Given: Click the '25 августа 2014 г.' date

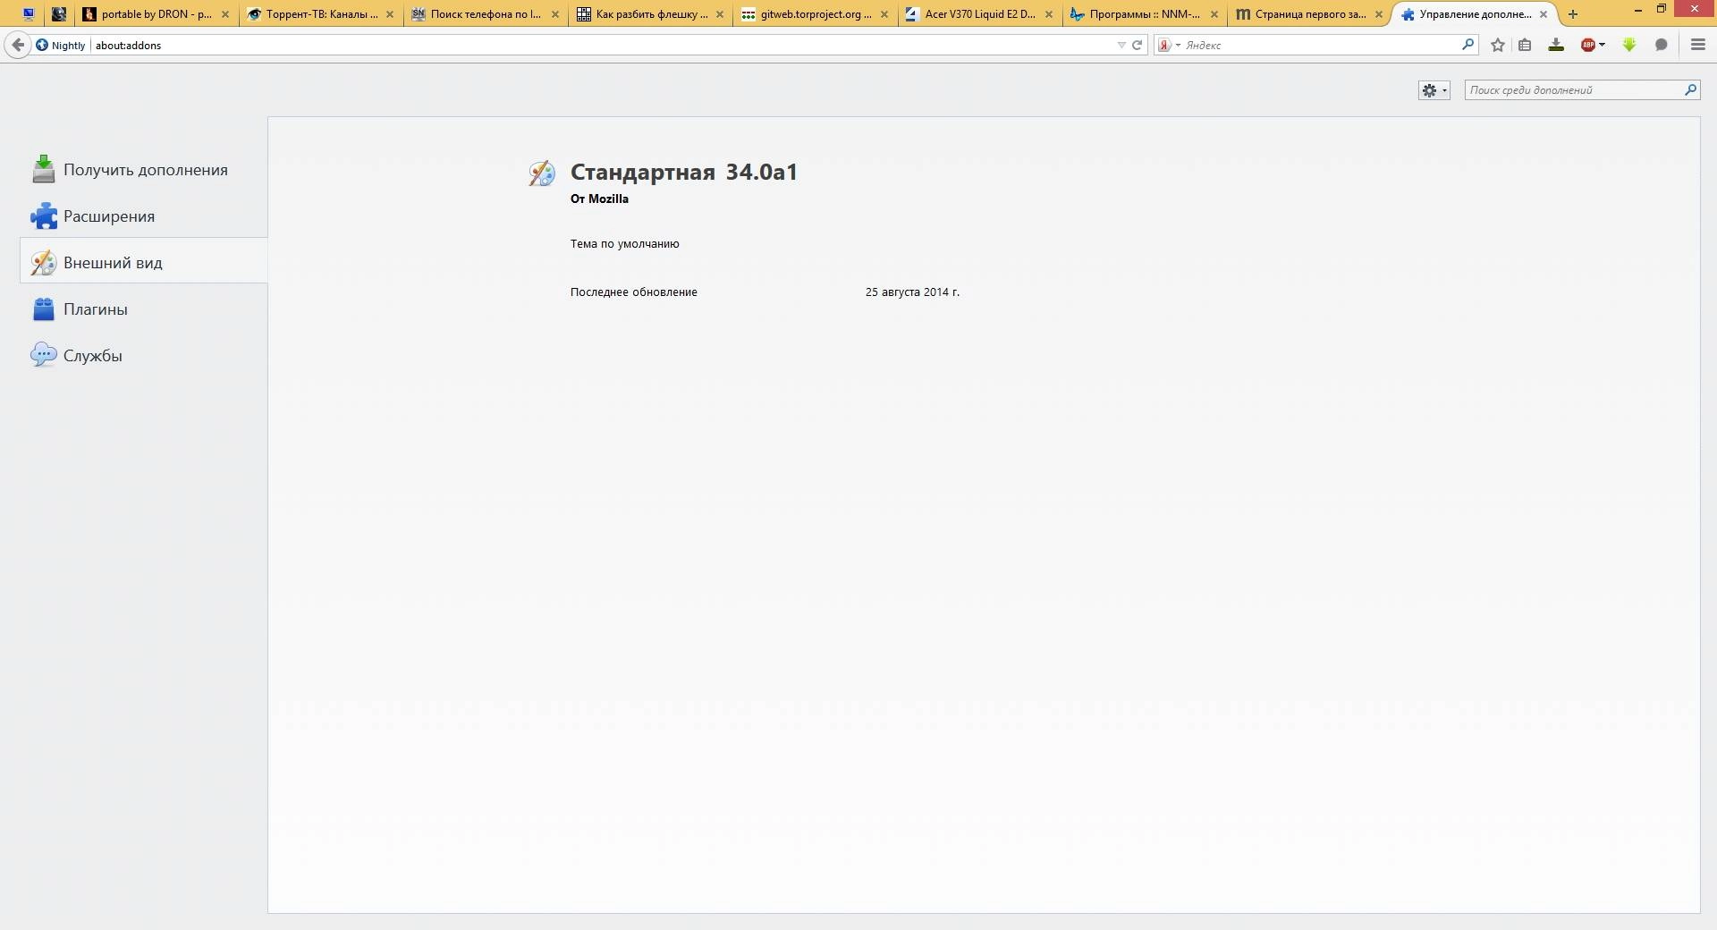Looking at the screenshot, I should coord(912,292).
